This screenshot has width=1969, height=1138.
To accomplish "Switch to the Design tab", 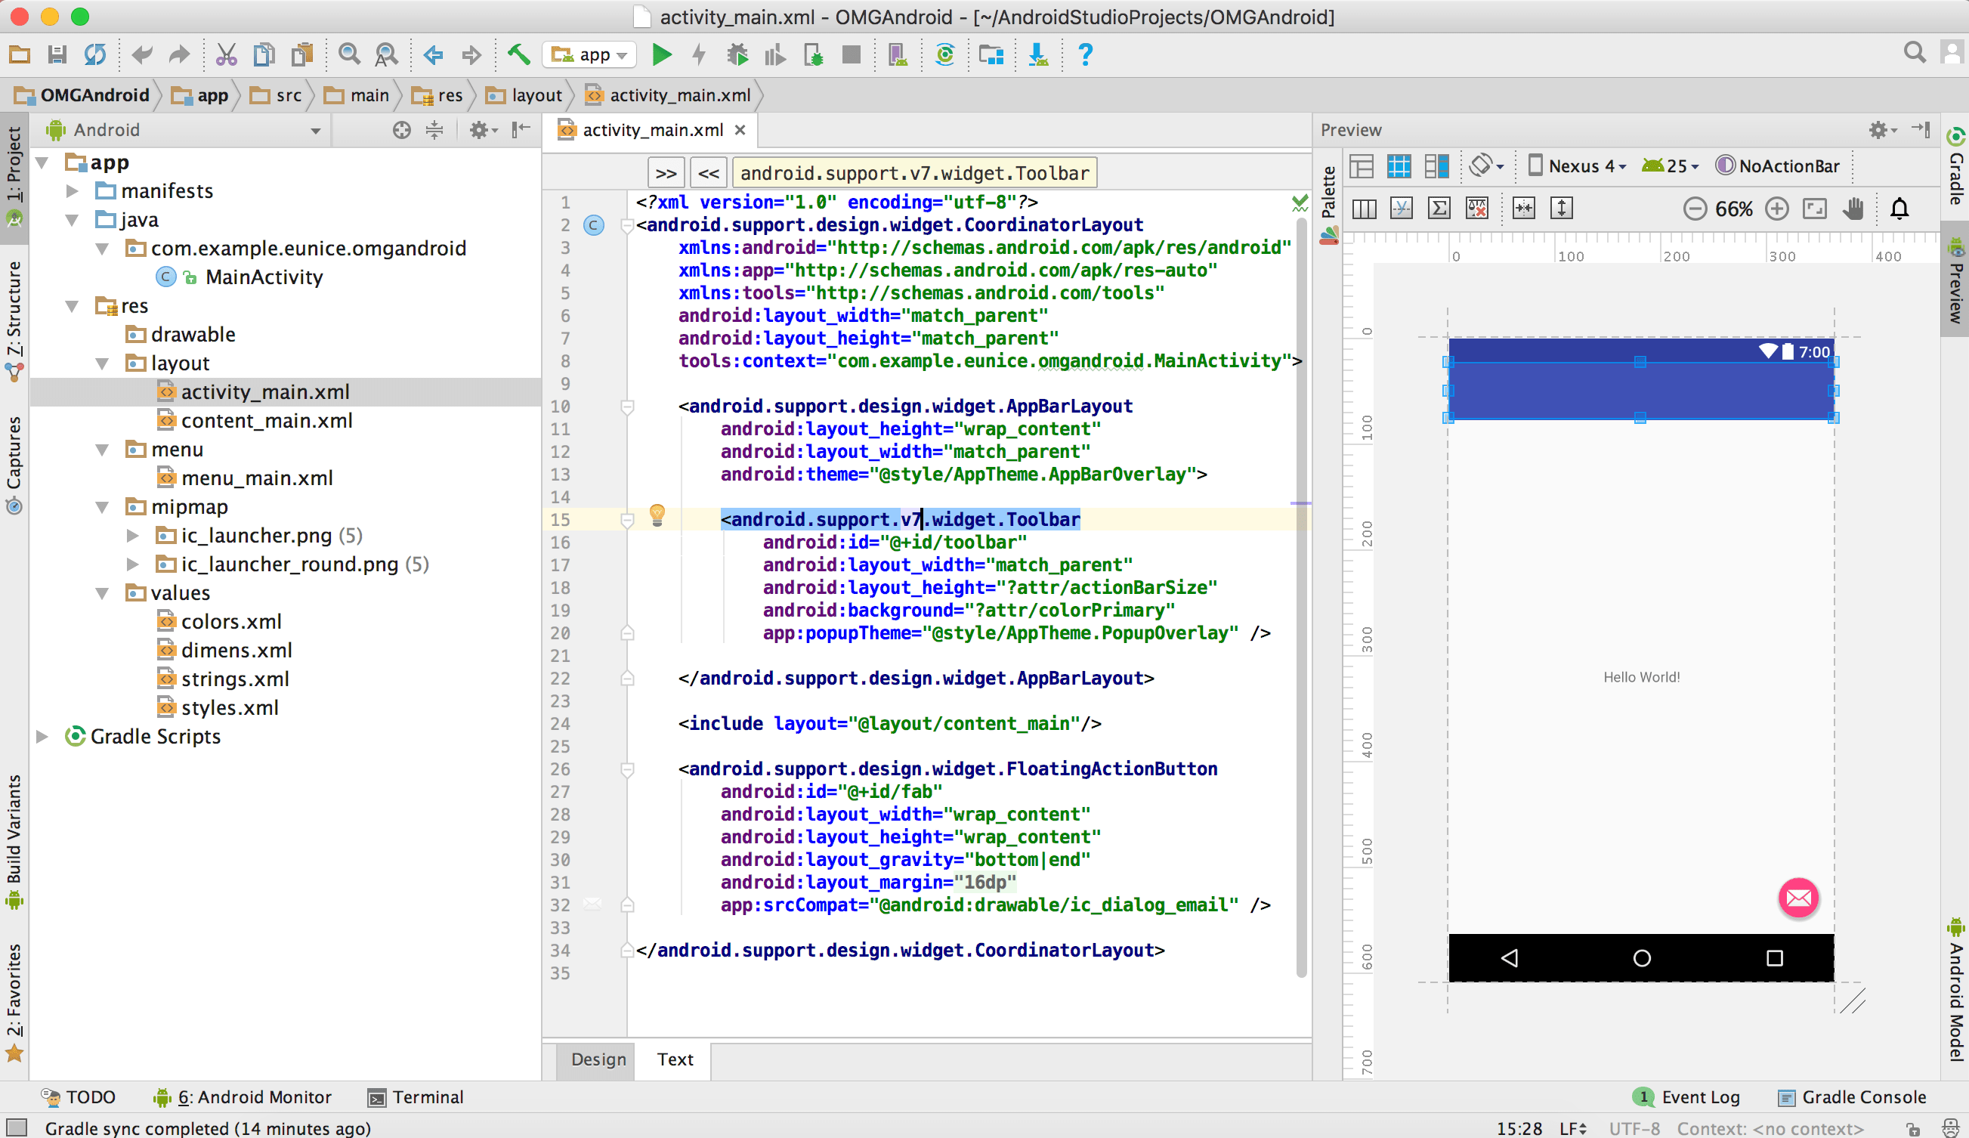I will click(x=598, y=1059).
